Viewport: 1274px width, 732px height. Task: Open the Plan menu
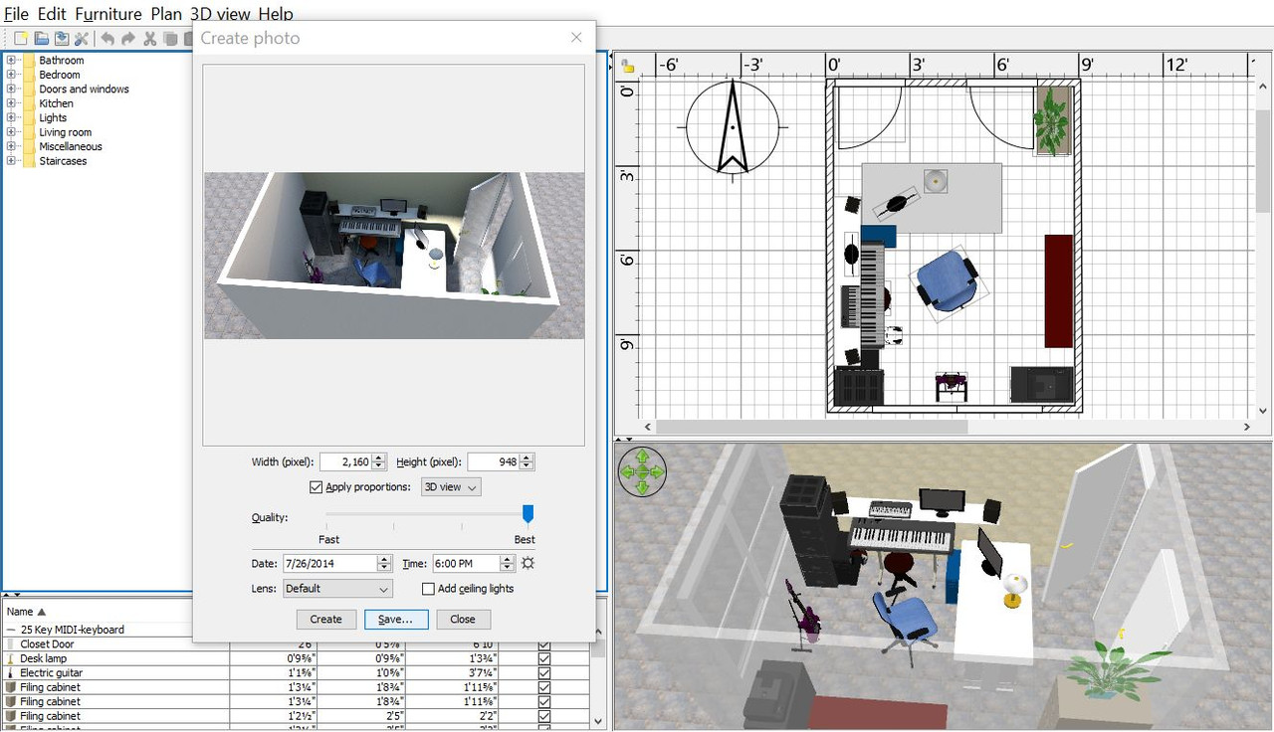point(166,14)
